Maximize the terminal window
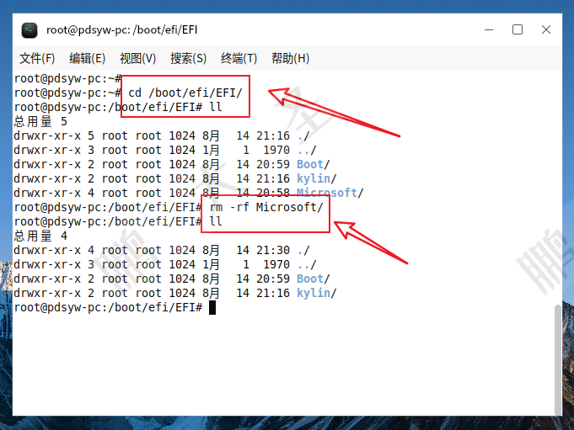Screen dimensions: 574x430 tap(518, 29)
